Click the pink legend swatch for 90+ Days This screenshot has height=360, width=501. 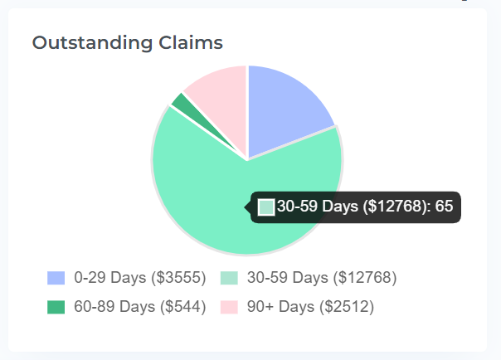[229, 307]
